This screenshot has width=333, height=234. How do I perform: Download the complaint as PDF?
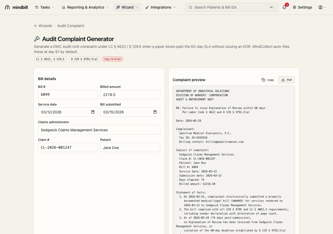click(287, 80)
